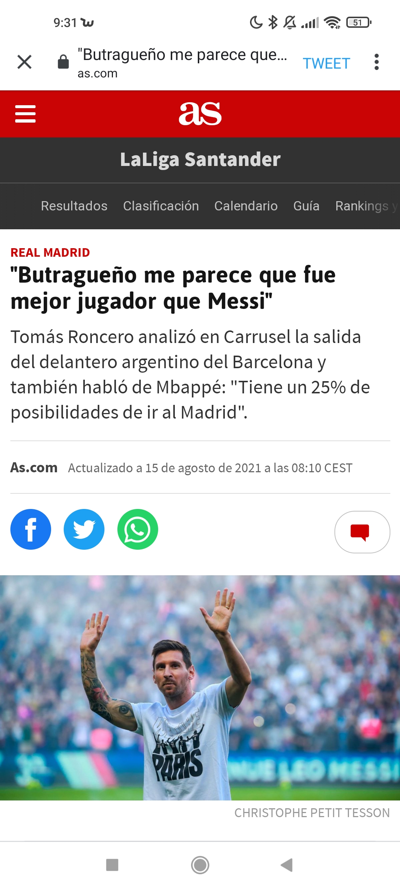Tap the TWEET button
Image resolution: width=400 pixels, height=889 pixels.
tap(326, 63)
